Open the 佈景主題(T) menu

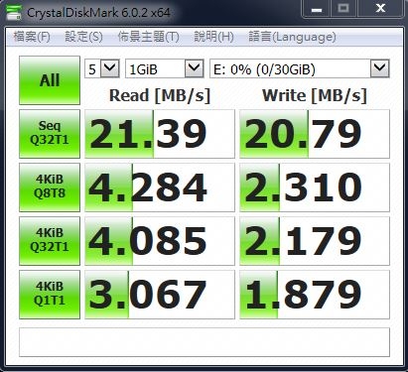tap(148, 37)
